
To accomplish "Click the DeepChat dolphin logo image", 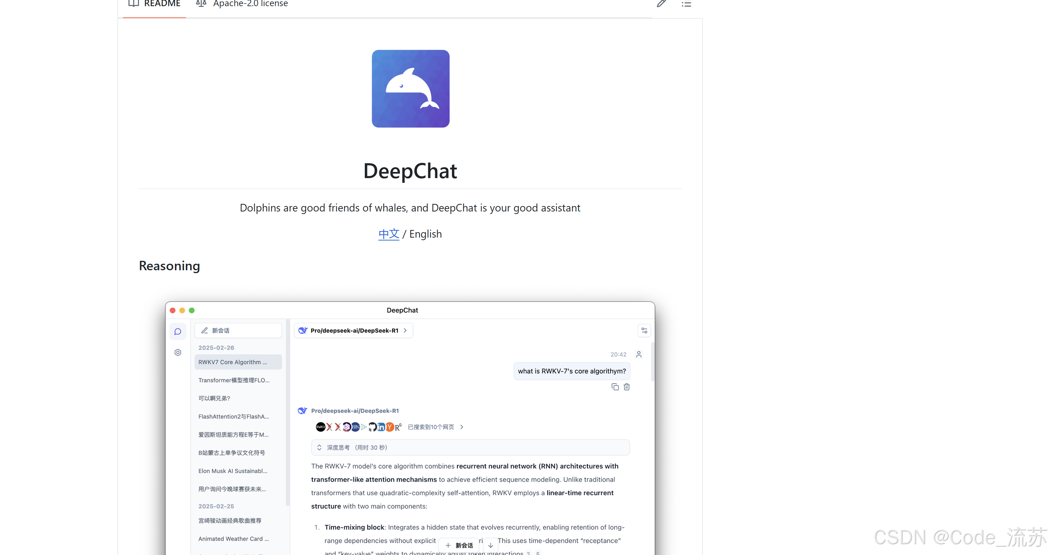I will pyautogui.click(x=411, y=89).
